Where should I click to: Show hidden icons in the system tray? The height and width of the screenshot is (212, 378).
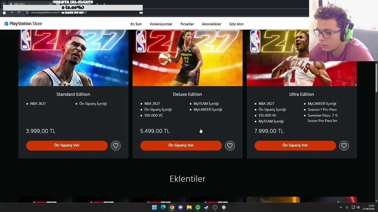click(341, 207)
